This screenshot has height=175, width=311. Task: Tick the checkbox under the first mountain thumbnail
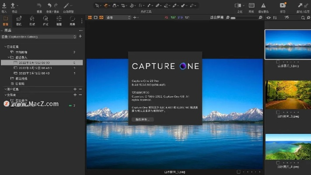click(x=278, y=62)
